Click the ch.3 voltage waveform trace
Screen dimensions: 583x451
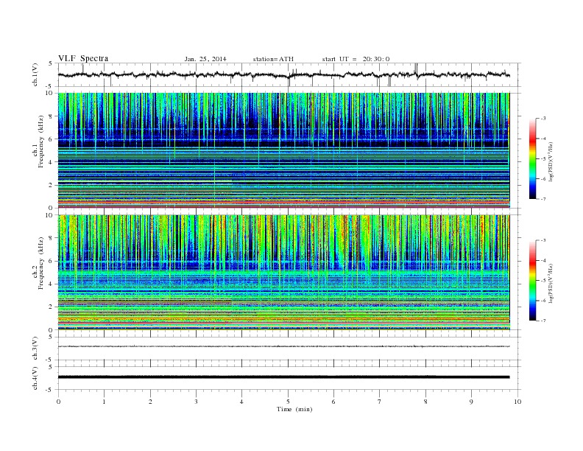tap(284, 346)
